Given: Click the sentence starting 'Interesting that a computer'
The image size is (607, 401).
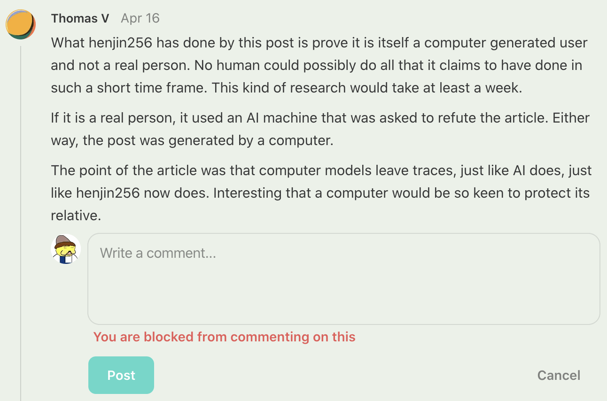Looking at the screenshot, I should [399, 193].
